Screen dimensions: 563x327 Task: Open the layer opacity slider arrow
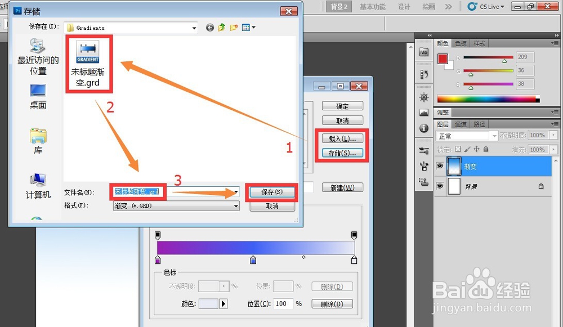coord(553,135)
